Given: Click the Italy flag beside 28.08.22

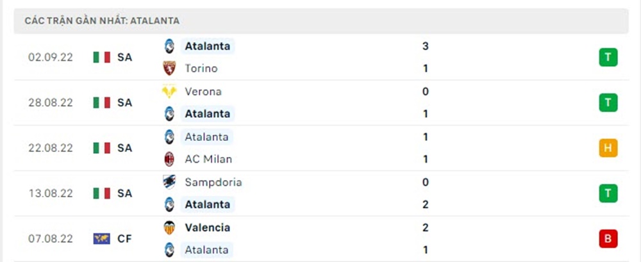Looking at the screenshot, I should (102, 102).
